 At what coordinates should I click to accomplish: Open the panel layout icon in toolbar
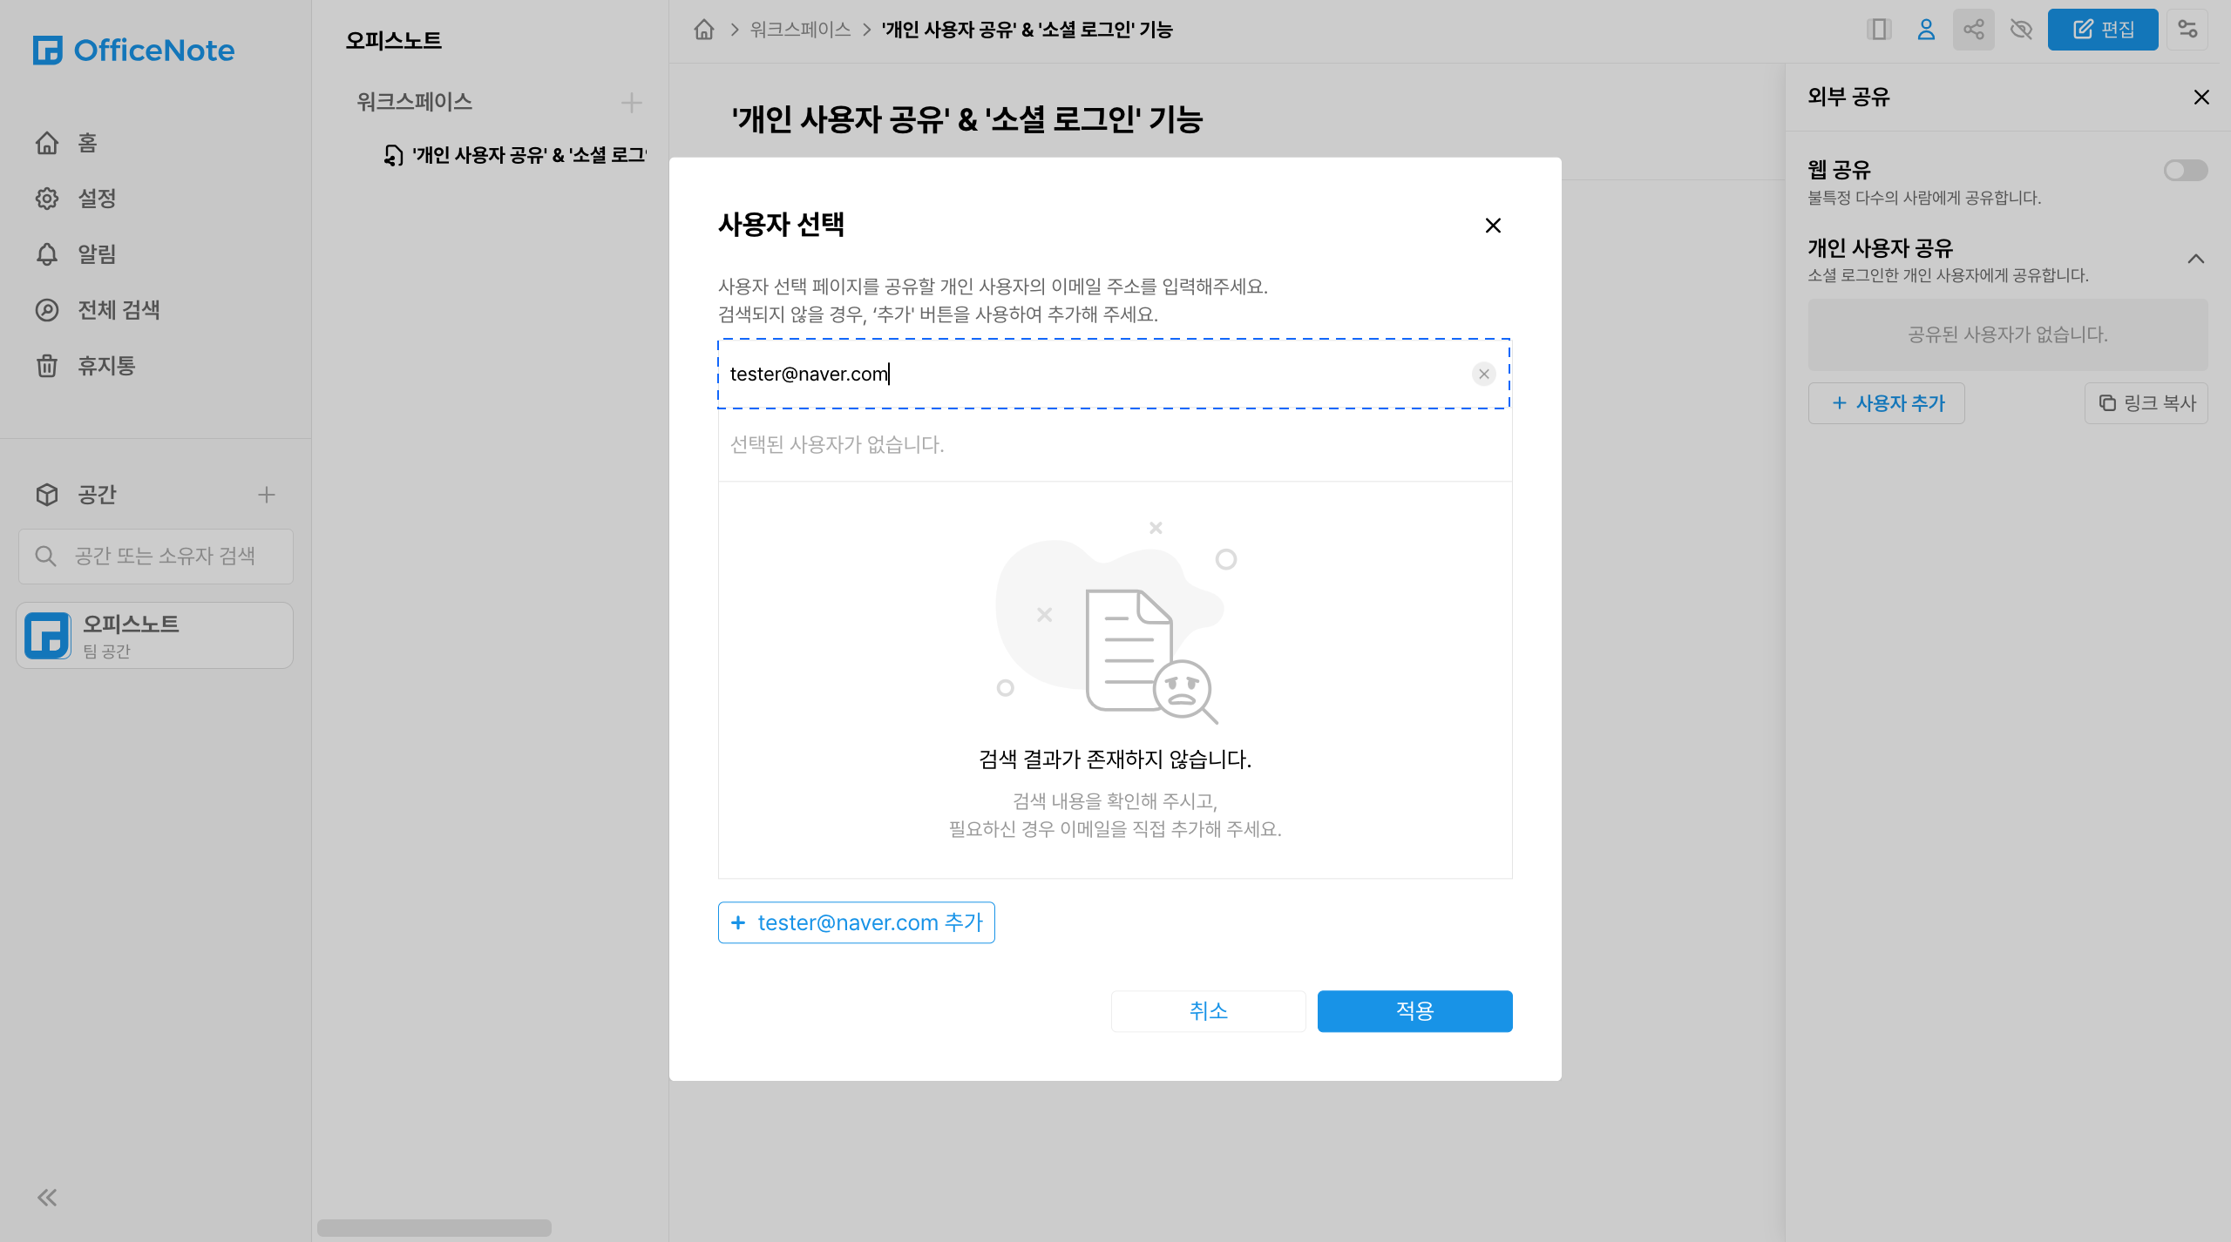coord(1879,30)
